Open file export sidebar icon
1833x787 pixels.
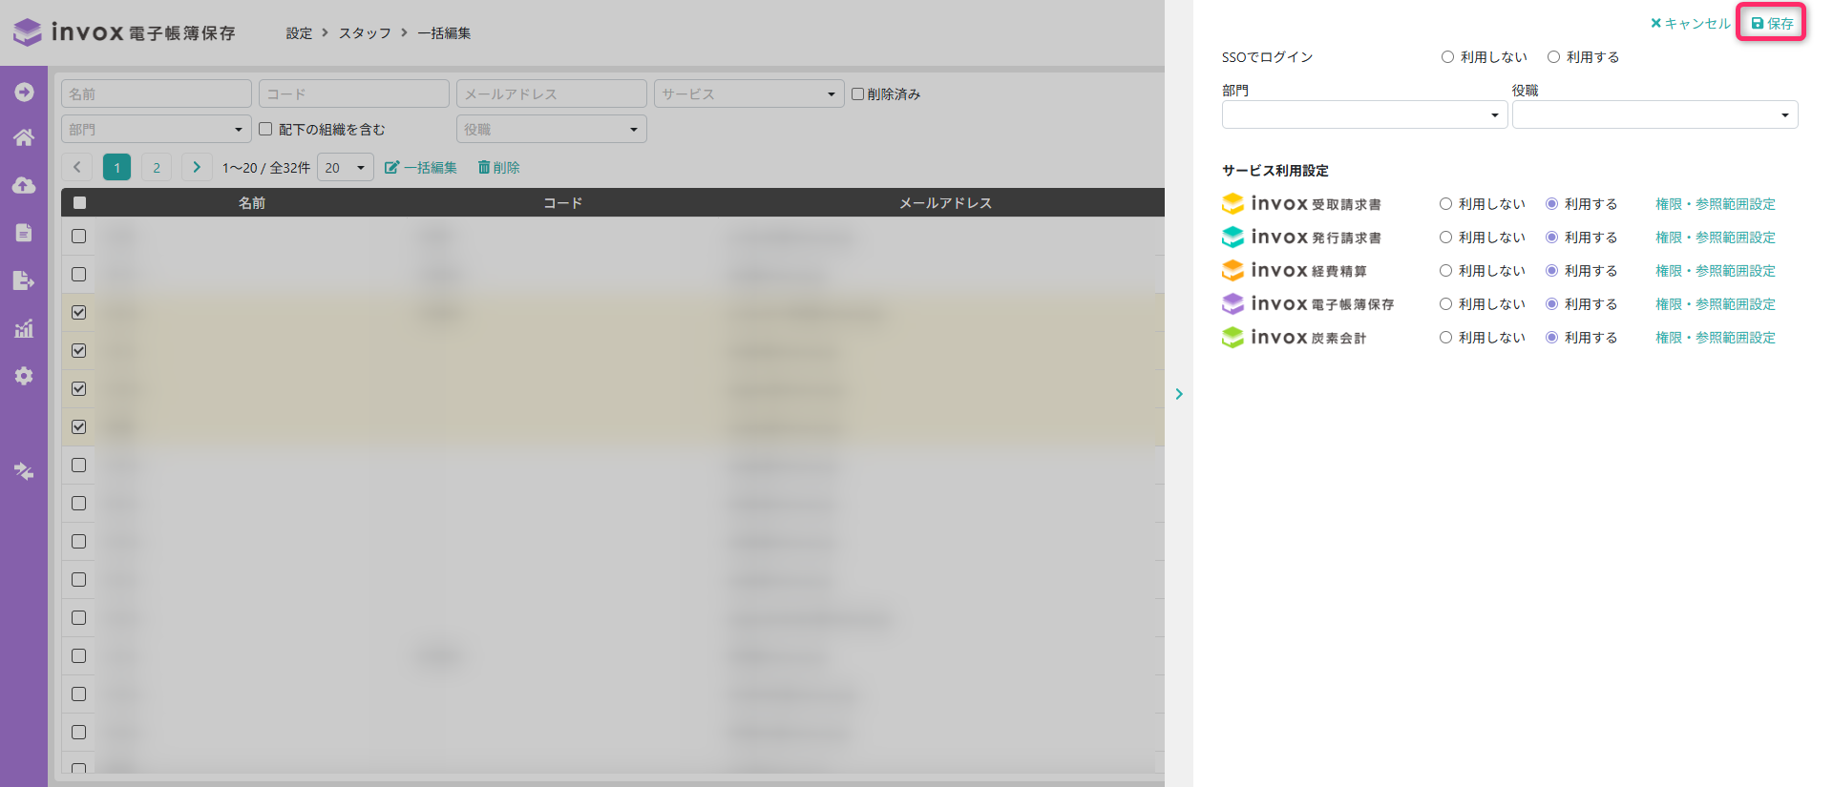pyautogui.click(x=24, y=280)
